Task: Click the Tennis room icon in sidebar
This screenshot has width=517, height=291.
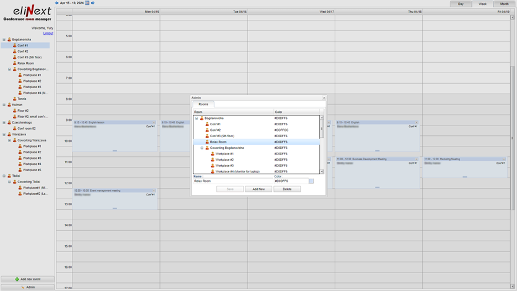Action: [15, 99]
